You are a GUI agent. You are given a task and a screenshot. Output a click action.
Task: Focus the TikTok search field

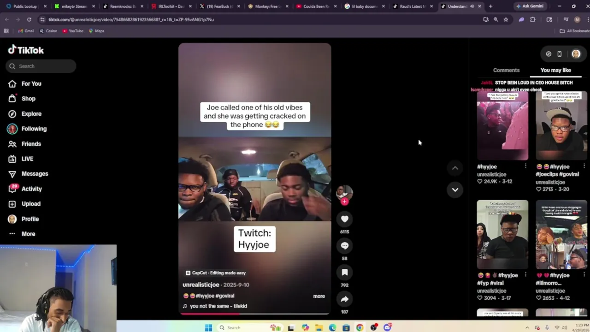pyautogui.click(x=41, y=66)
